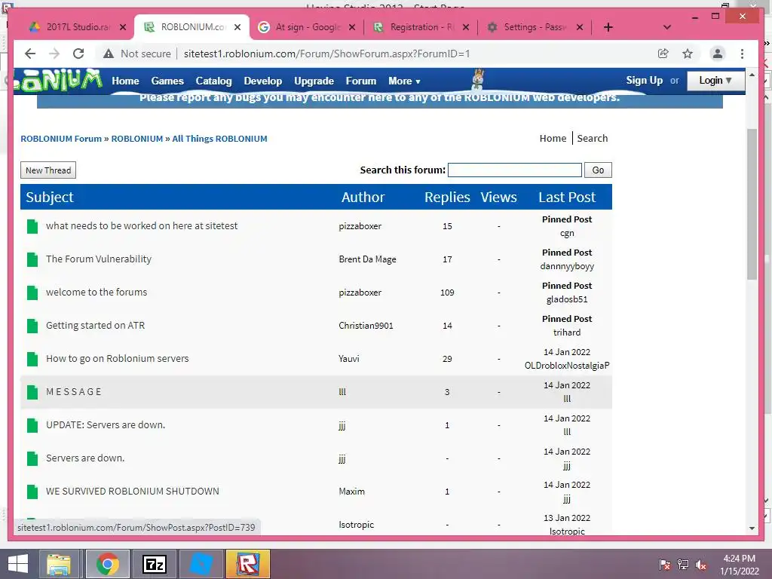
Task: Click the scrollbar down arrow
Action: (x=752, y=528)
